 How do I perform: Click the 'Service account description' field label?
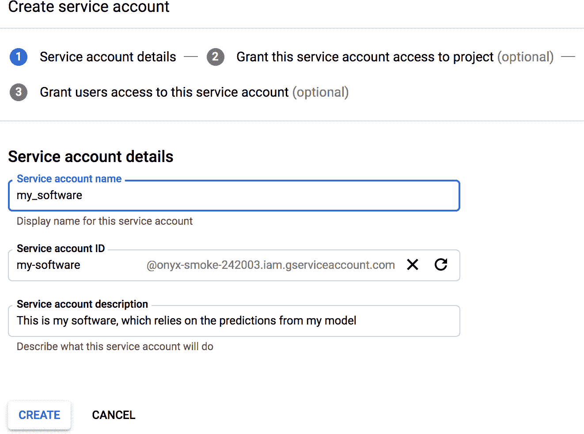82,304
